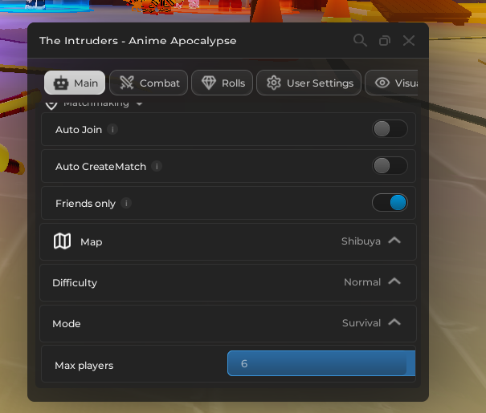Viewport: 486px width, 413px height.
Task: Show info for Auto Join
Action: click(112, 129)
